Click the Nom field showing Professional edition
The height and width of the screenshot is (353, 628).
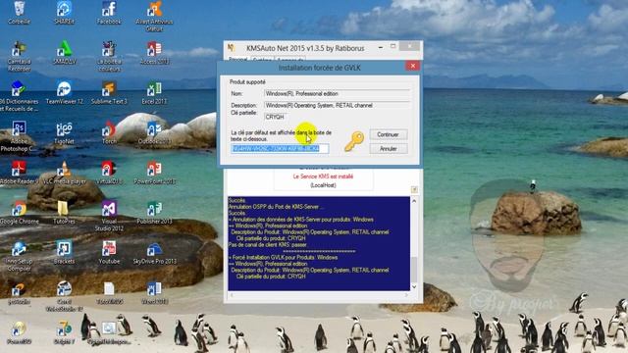[x=338, y=93]
